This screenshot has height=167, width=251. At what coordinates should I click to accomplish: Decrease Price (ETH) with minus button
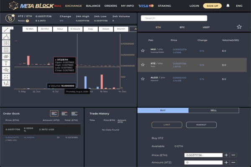pyautogui.click(x=233, y=155)
